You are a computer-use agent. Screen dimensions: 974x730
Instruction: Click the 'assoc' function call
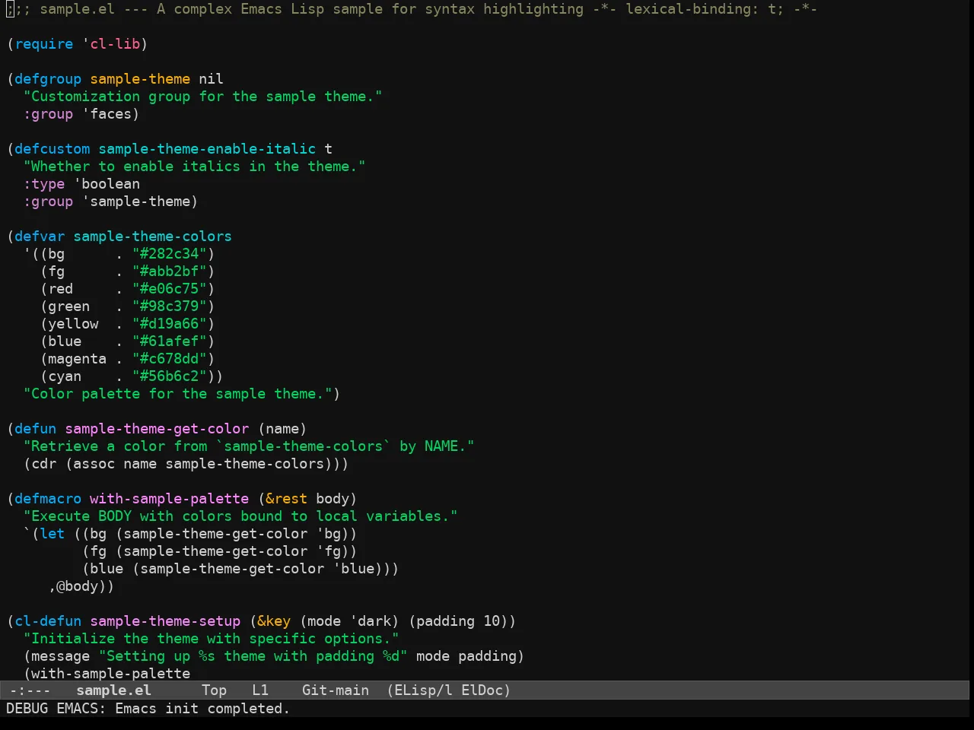pos(94,464)
